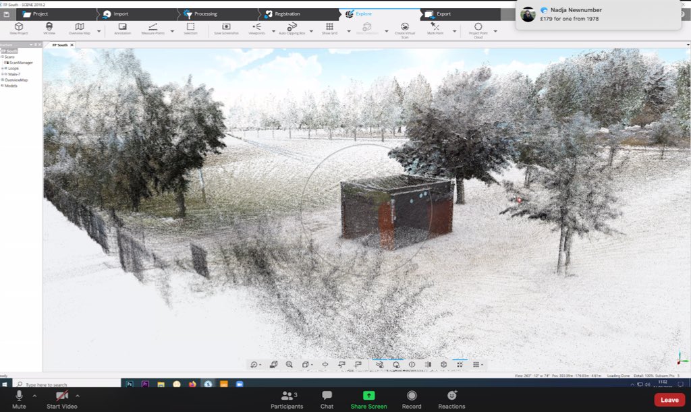691x412 pixels.
Task: Open the Measure Points tool
Action: pyautogui.click(x=155, y=27)
